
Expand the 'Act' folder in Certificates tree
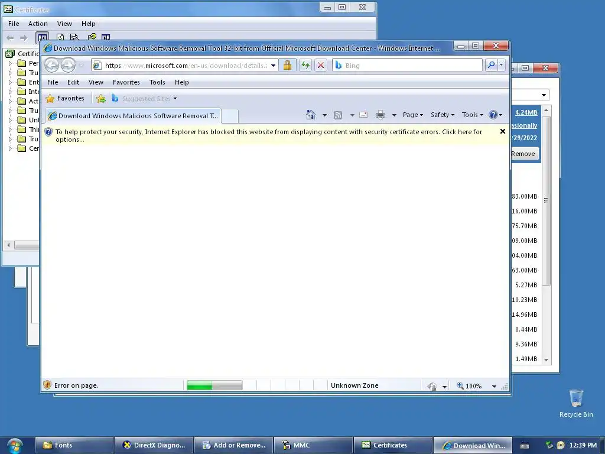(11, 101)
